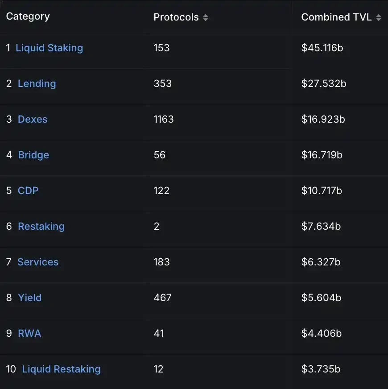Open the Yield category link
388x389 pixels.
[29, 298]
